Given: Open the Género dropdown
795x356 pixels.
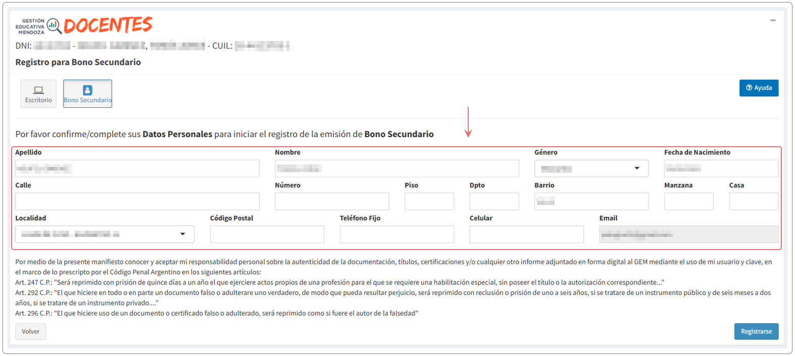Looking at the screenshot, I should click(x=591, y=168).
